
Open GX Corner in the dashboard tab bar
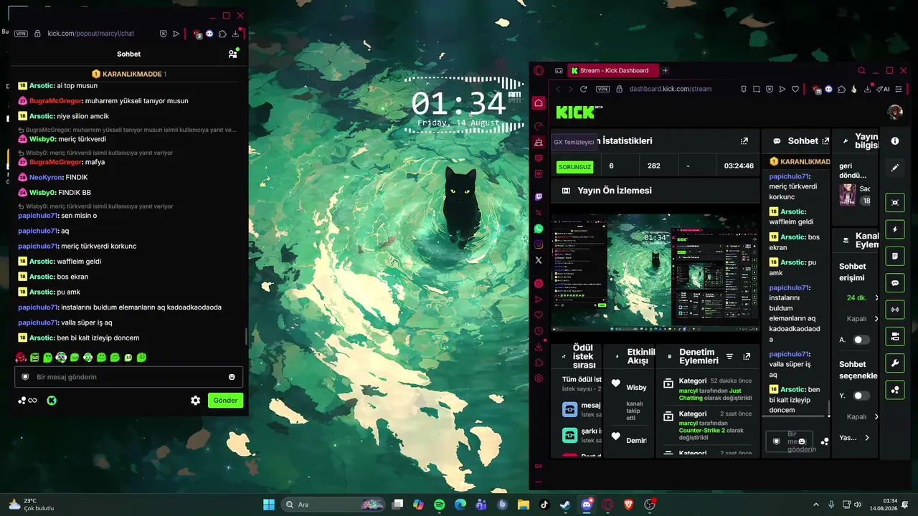(559, 70)
